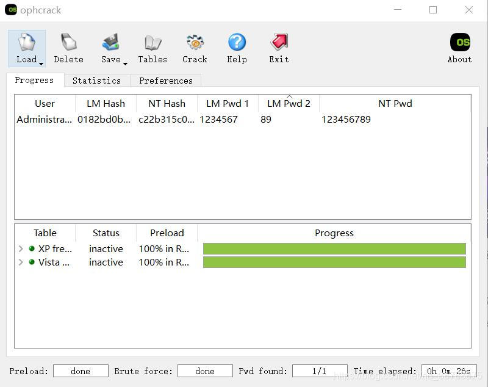Viewport: 488px width, 387px height.
Task: Switch to the Statistics tab
Action: click(97, 81)
